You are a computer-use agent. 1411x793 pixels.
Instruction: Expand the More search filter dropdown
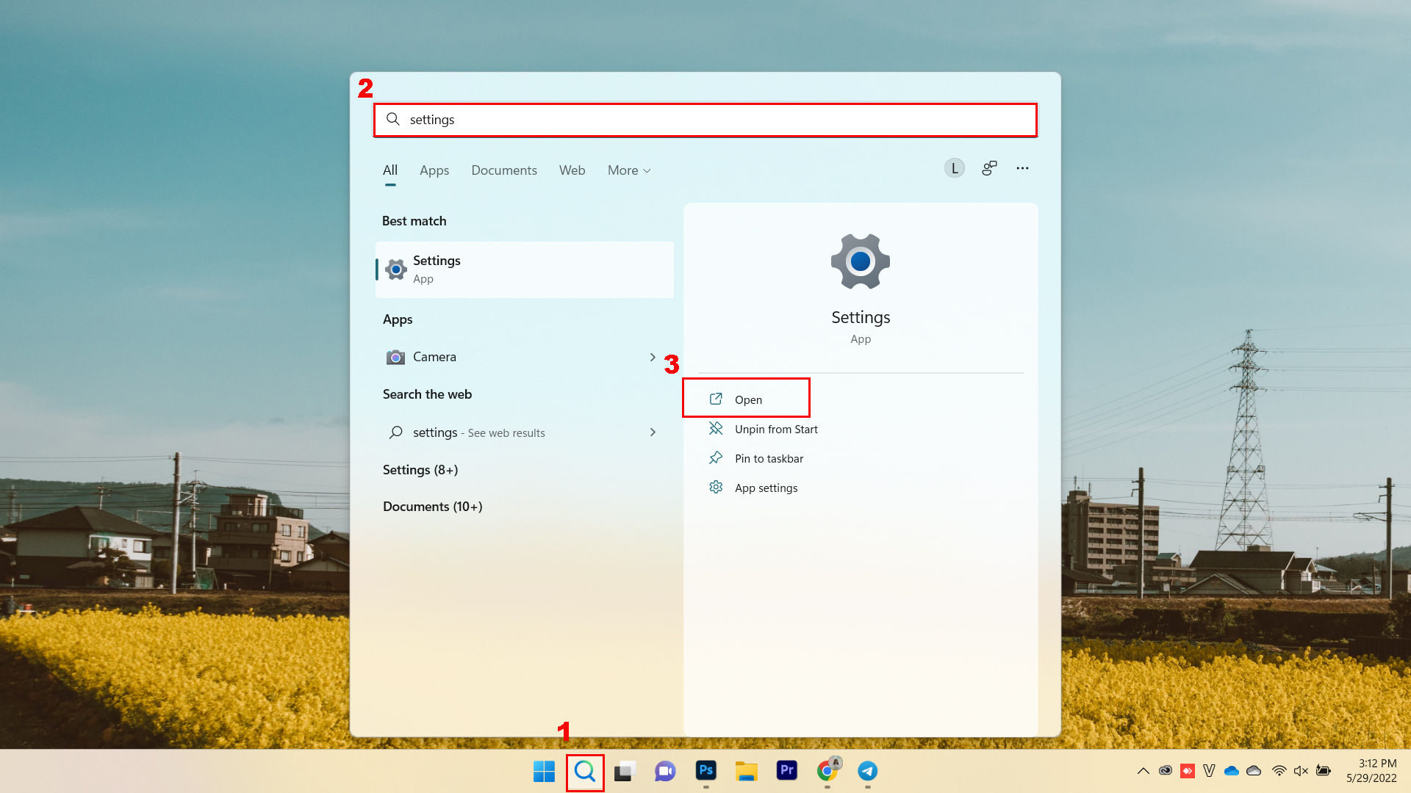point(628,170)
